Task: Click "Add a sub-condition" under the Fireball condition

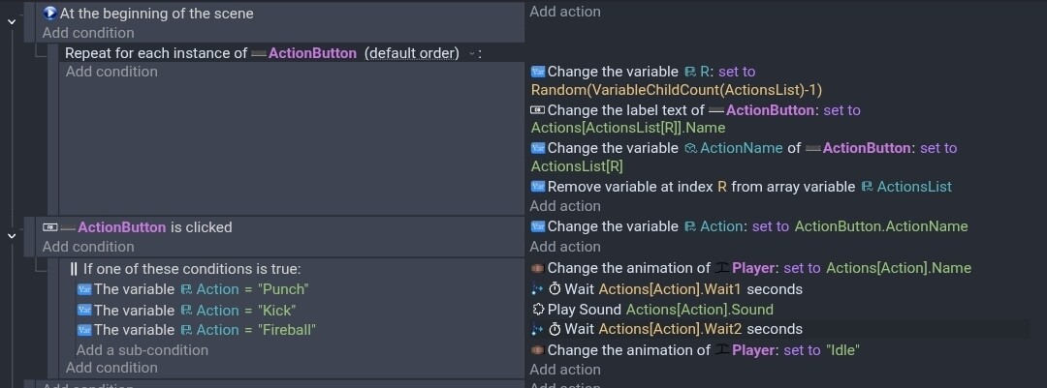Action: (x=142, y=350)
